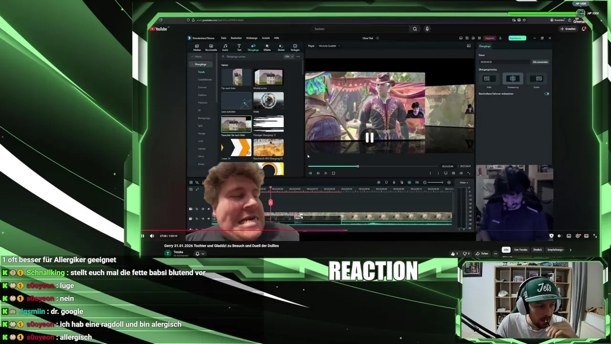Select the Würfel rechts transition thumbnail

click(x=268, y=77)
